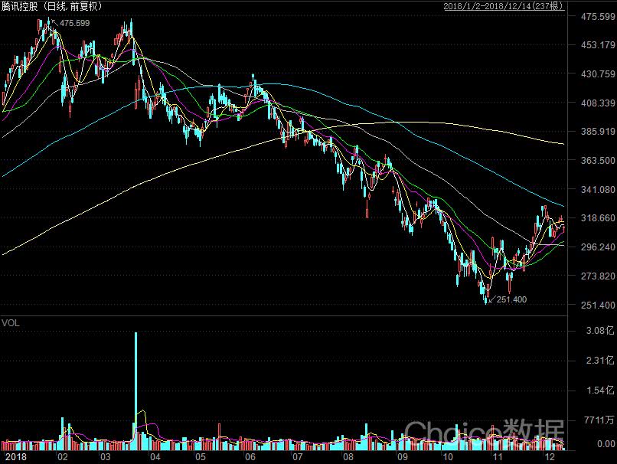Click the 363.500 price axis label
The image size is (617, 464).
tap(598, 160)
